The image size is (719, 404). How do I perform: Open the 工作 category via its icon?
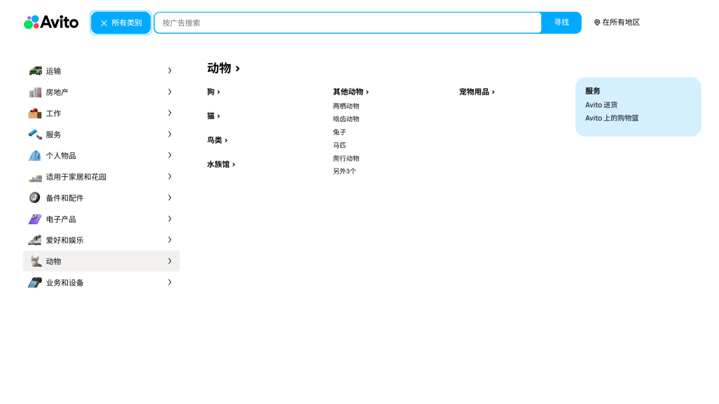(x=35, y=113)
